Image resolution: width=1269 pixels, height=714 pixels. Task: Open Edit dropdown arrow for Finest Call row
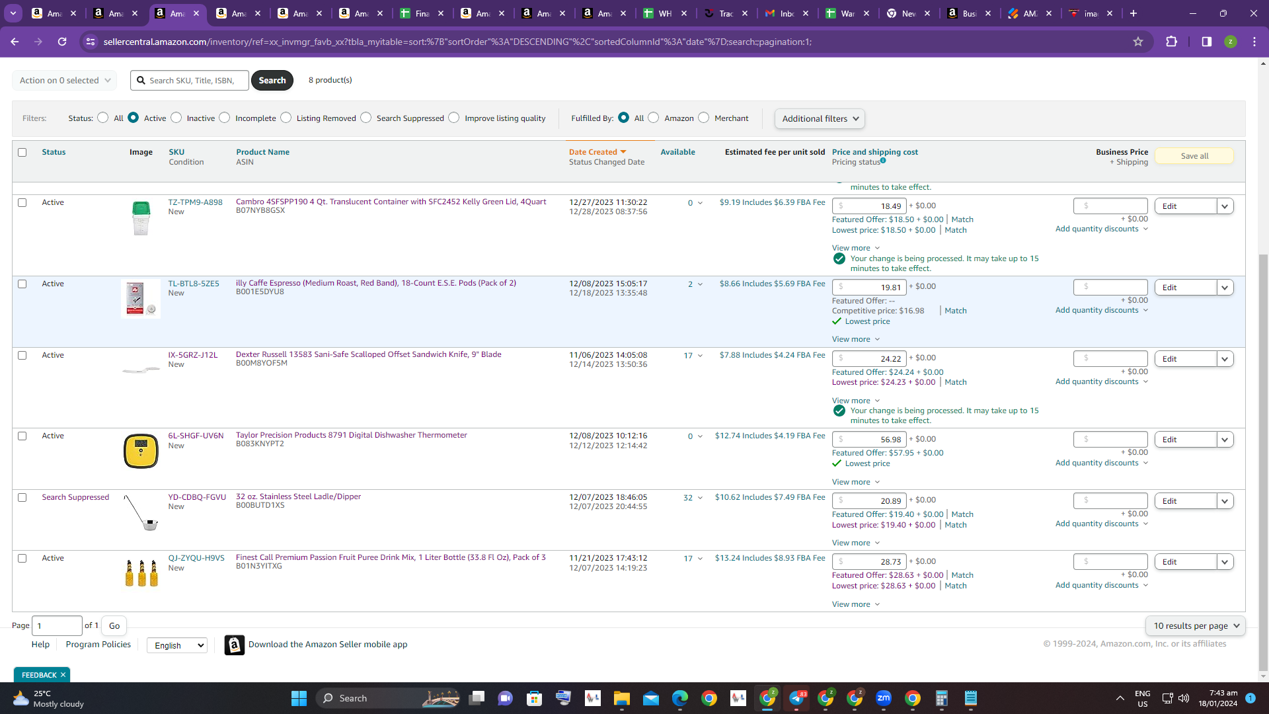click(1225, 562)
